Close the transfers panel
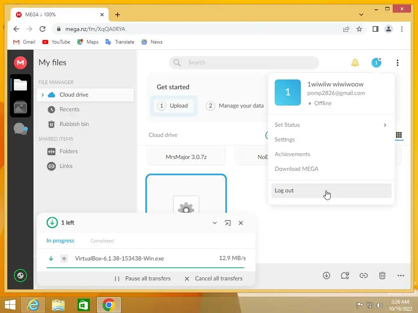Image resolution: width=418 pixels, height=313 pixels. pos(241,223)
